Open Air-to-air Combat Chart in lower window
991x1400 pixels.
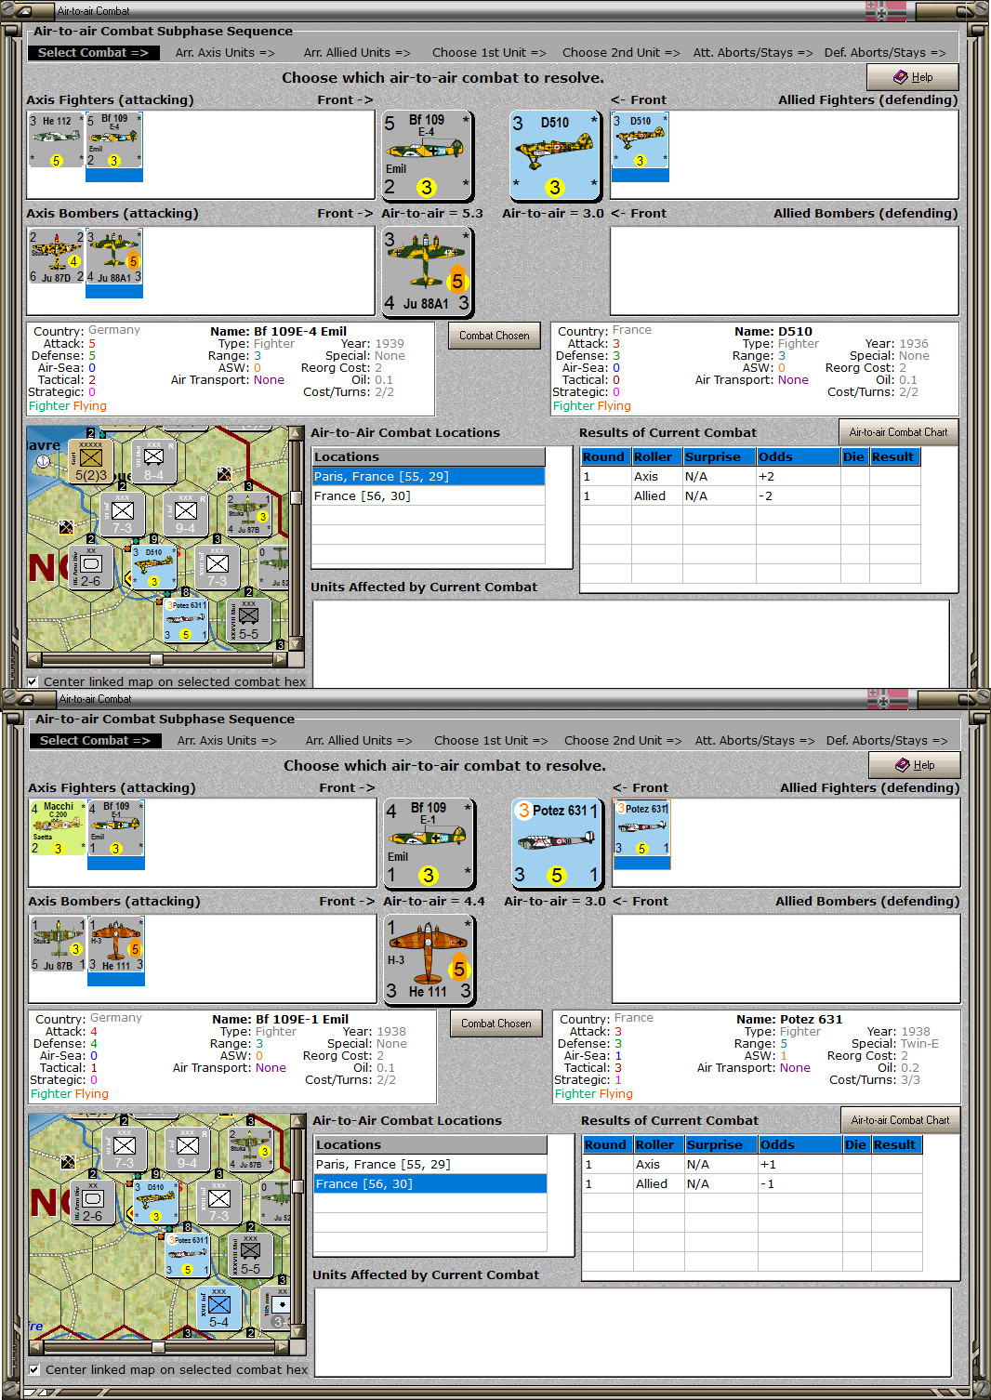click(900, 1120)
